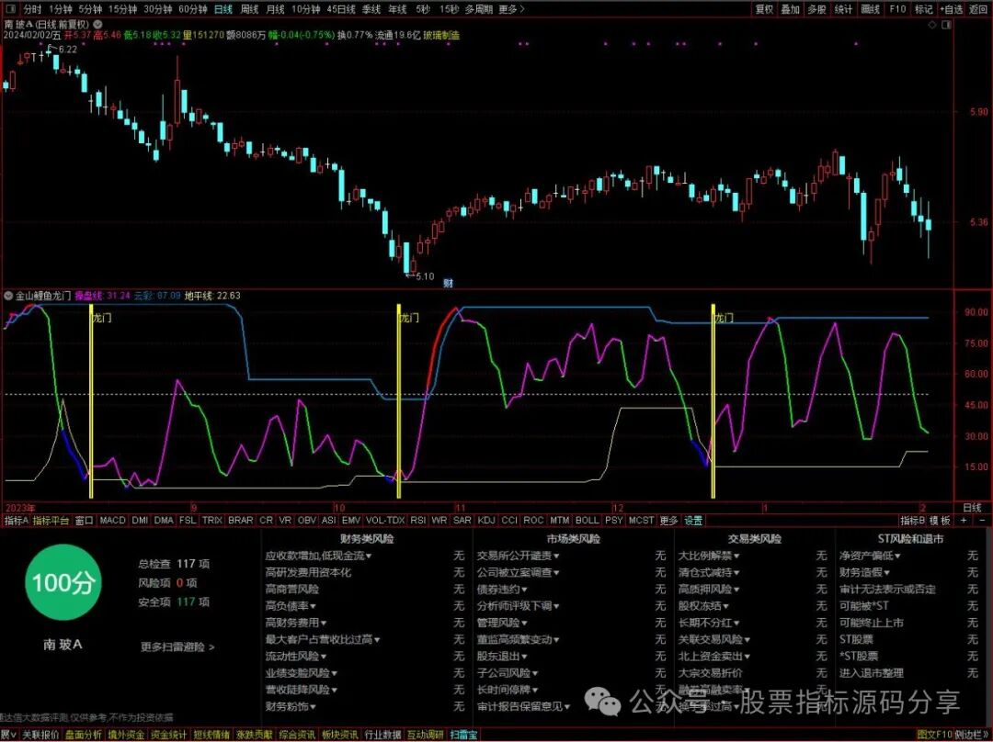This screenshot has height=742, width=993.
Task: Click the 叠加 overlay button
Action: coord(791,9)
